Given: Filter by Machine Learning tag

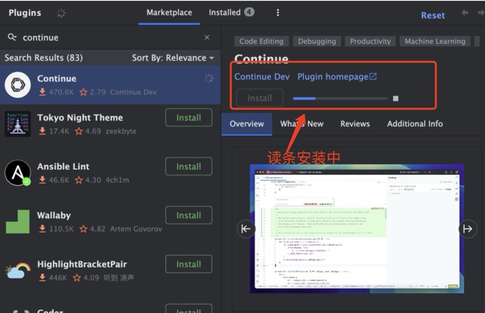Looking at the screenshot, I should click(x=435, y=41).
